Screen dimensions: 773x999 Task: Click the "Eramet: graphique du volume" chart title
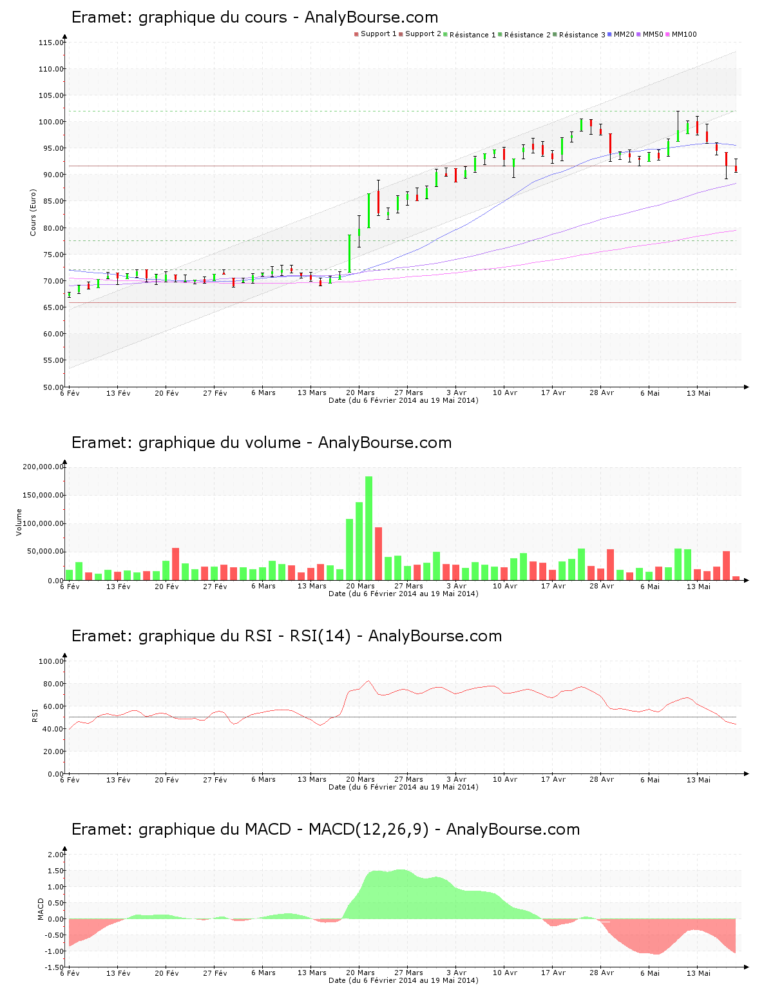coord(262,443)
